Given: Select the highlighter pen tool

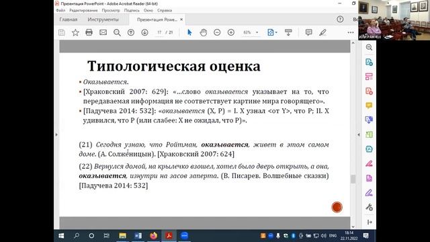Looking at the screenshot, I should [x=322, y=32].
